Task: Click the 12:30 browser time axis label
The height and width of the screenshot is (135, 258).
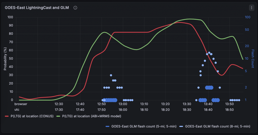Action: [x=59, y=104]
